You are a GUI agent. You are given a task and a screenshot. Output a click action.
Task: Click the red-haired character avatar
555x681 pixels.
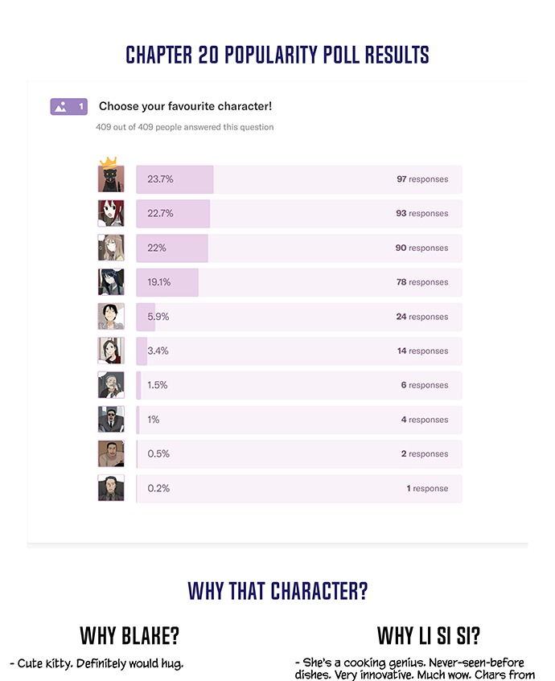click(111, 214)
